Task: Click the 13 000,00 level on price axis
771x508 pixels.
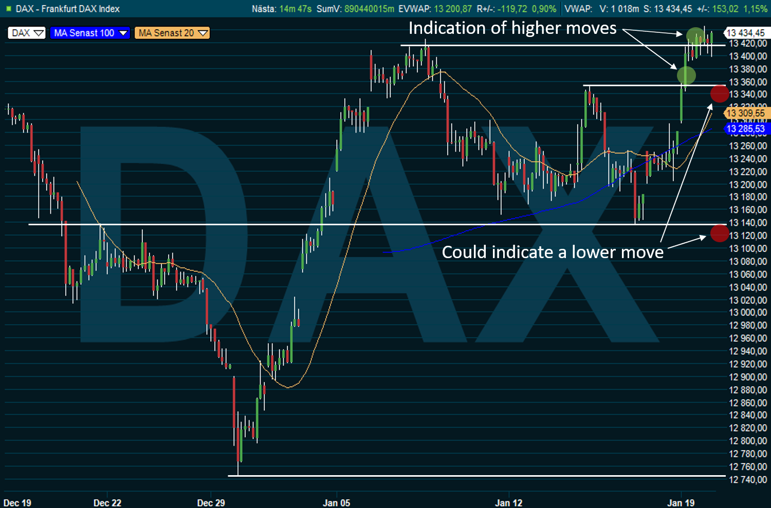Action: (x=748, y=312)
